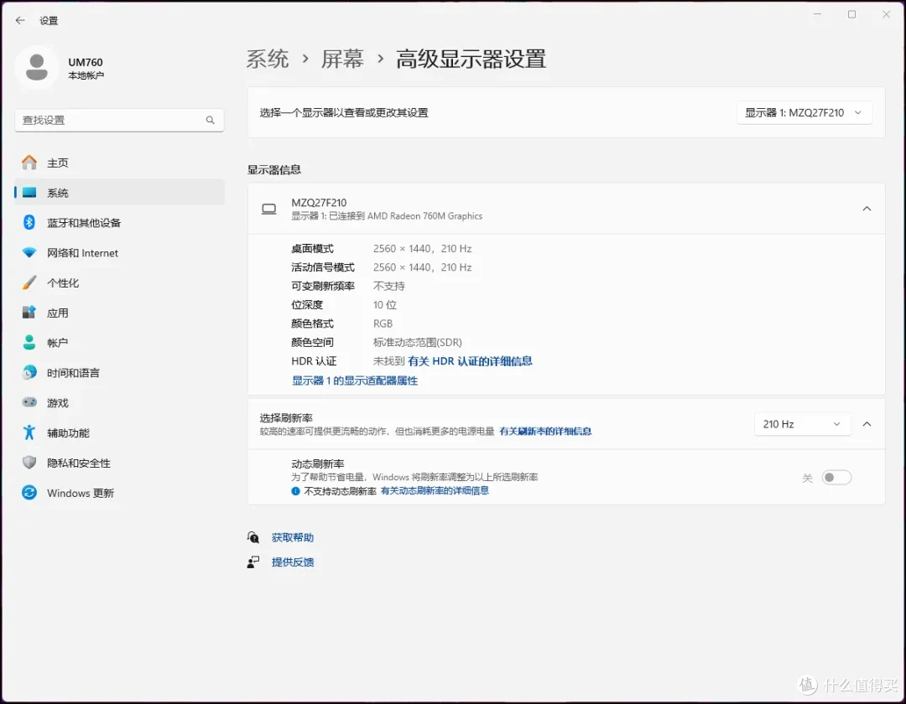Click the UM760 user avatar
This screenshot has height=704, width=906.
click(37, 68)
